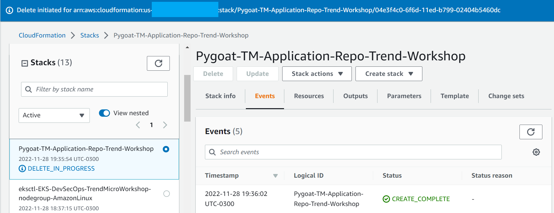
Task: Click DELETE_IN_PROGRESS status link
Action: (x=61, y=169)
